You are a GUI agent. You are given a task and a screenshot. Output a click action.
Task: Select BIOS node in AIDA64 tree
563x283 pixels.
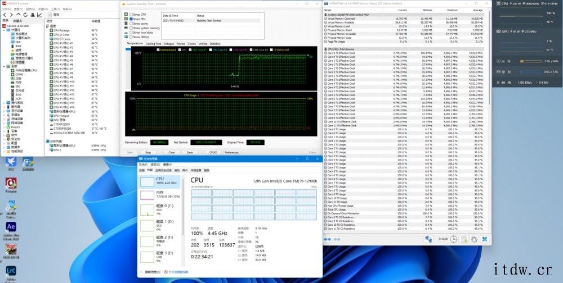pyautogui.click(x=16, y=94)
